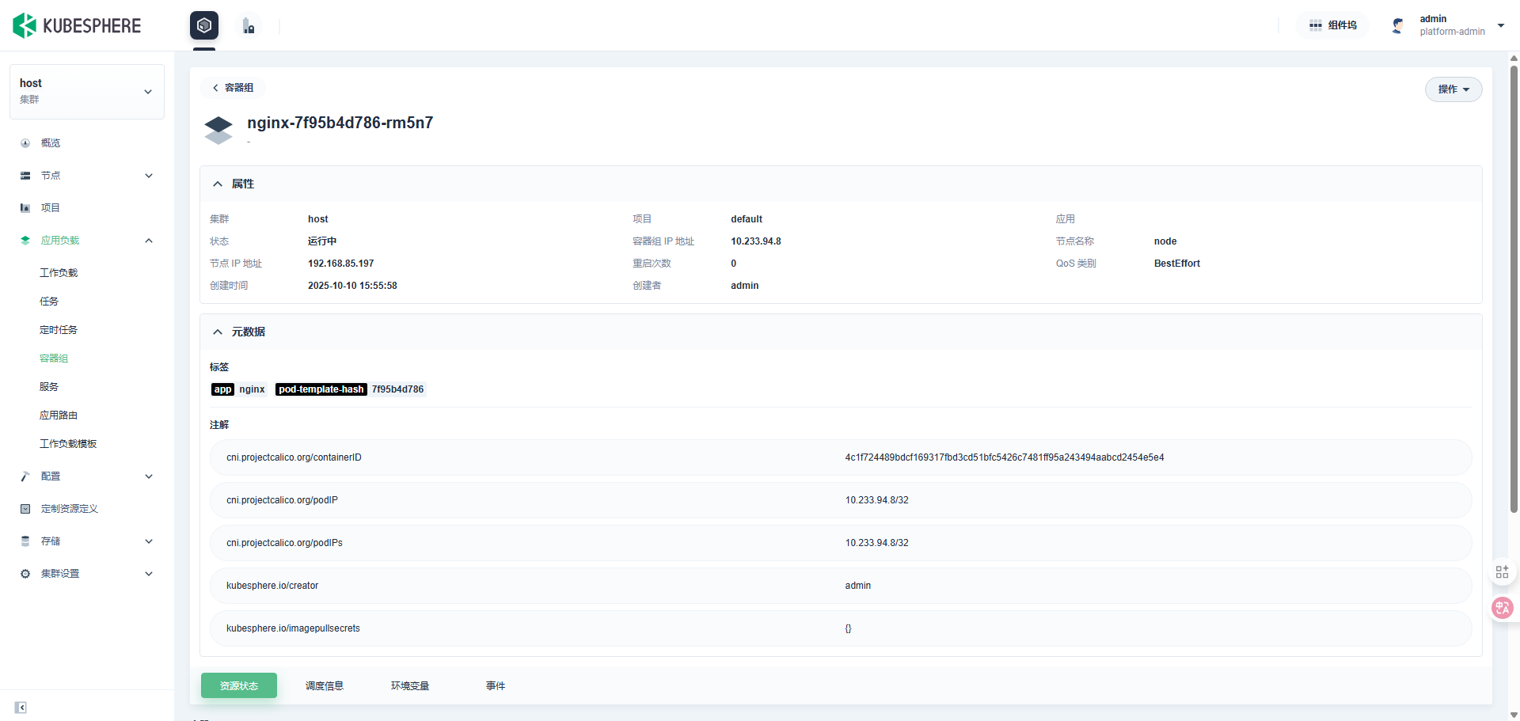1520x721 pixels.
Task: Open the host cluster selector dropdown
Action: point(87,92)
